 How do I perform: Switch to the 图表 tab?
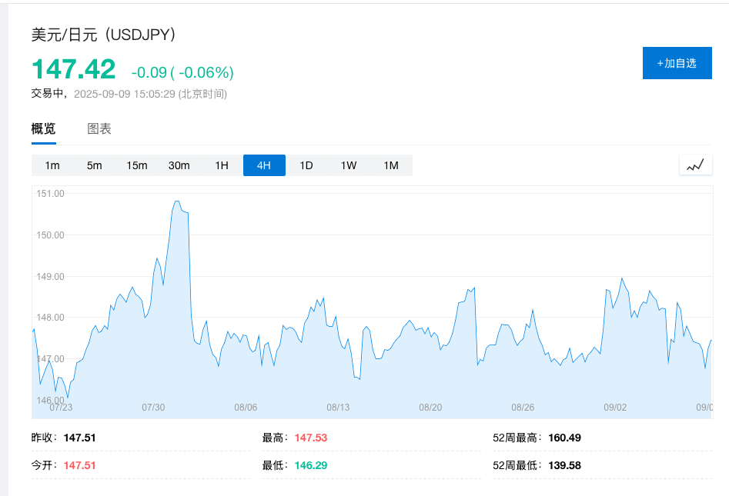point(99,128)
